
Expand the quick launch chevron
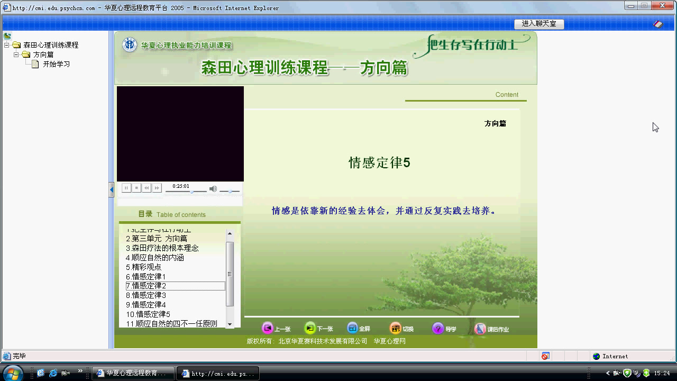pyautogui.click(x=80, y=371)
